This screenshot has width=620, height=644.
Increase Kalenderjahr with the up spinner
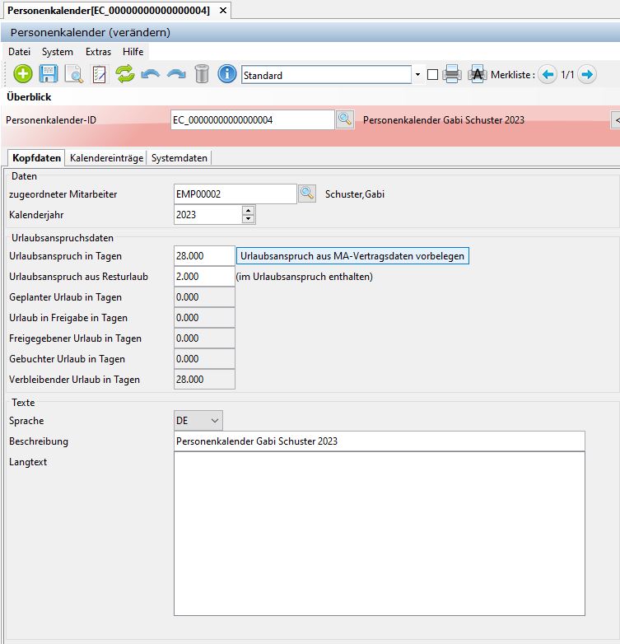(248, 210)
